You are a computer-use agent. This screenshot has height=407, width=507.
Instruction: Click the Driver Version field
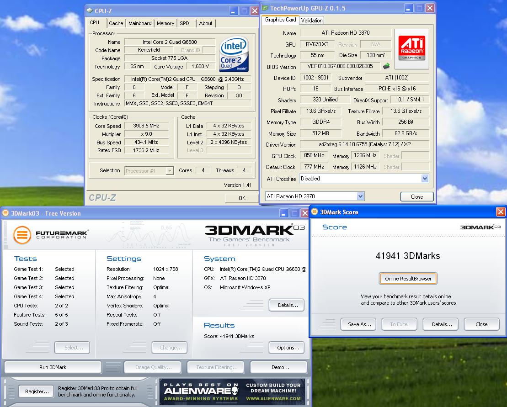click(364, 144)
